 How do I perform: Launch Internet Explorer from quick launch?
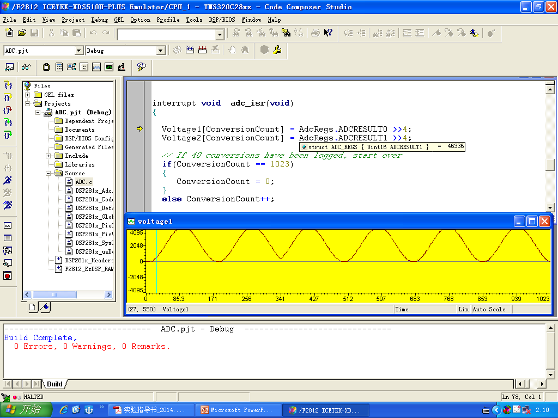(x=64, y=410)
